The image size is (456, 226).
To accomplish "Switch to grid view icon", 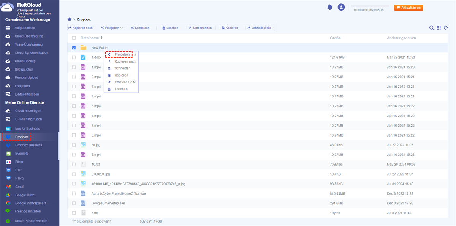I will [439, 28].
